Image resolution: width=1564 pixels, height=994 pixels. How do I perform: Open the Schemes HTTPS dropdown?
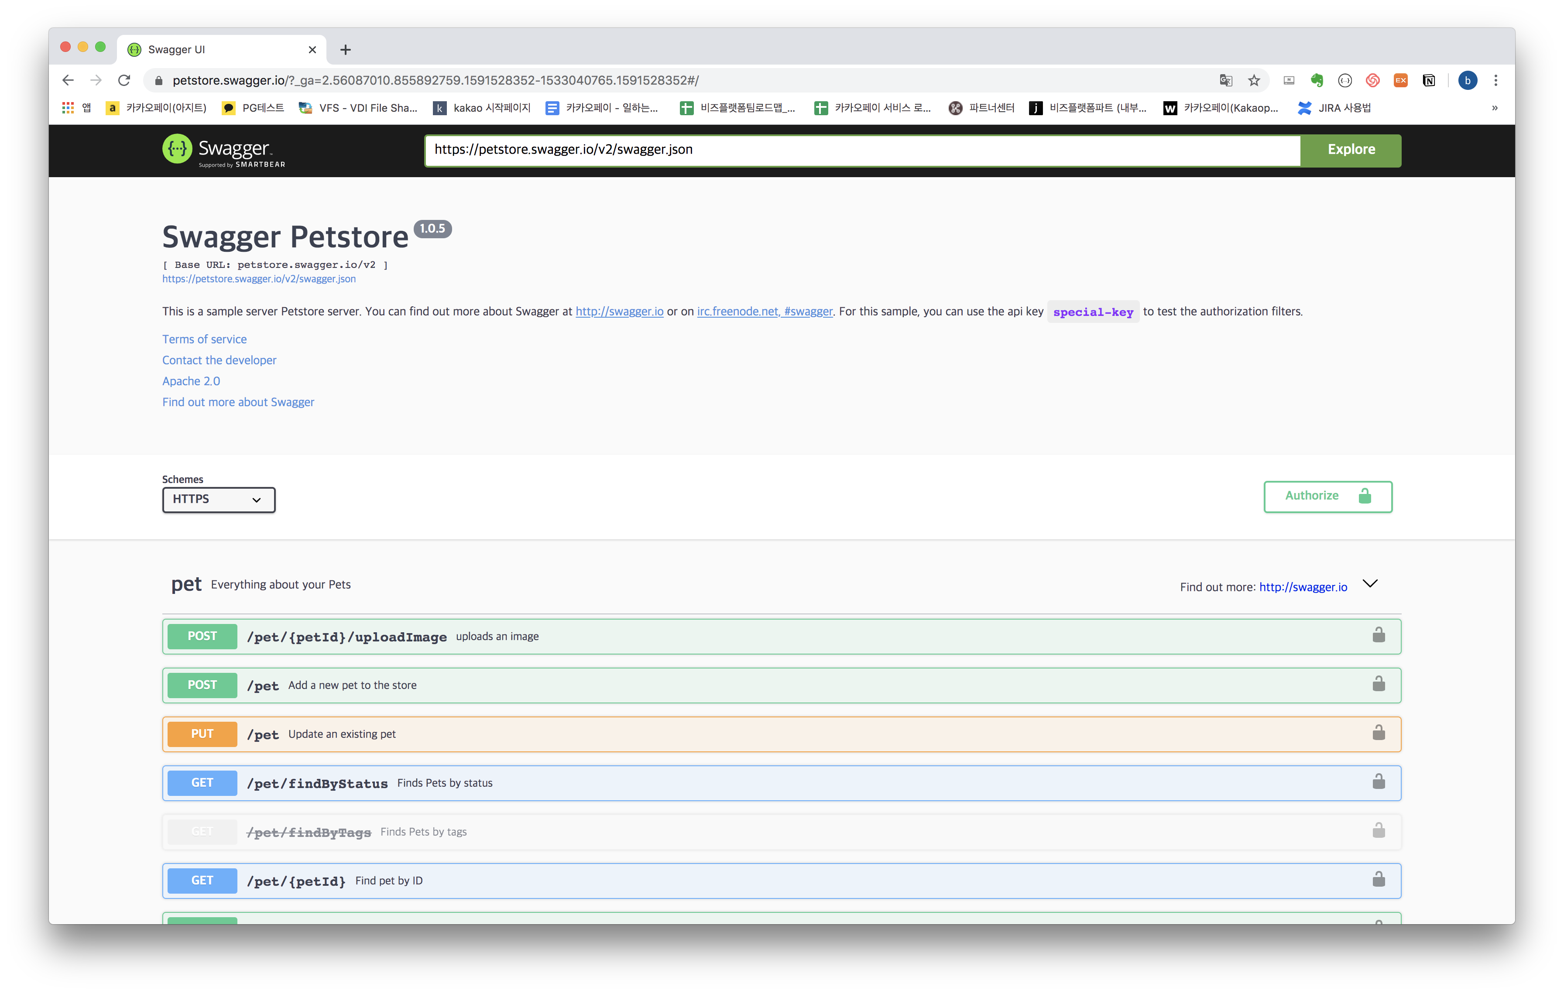[x=218, y=499]
